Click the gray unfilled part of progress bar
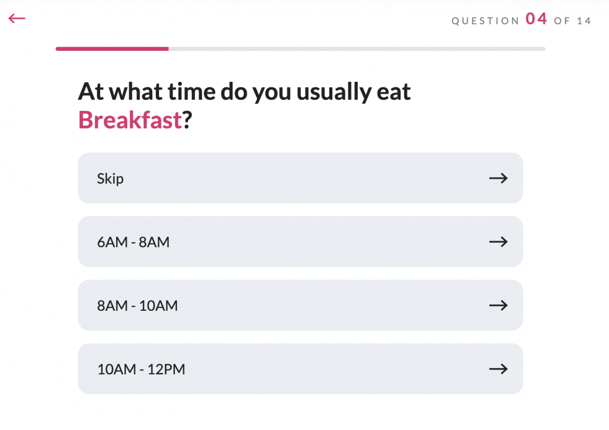 [x=357, y=49]
